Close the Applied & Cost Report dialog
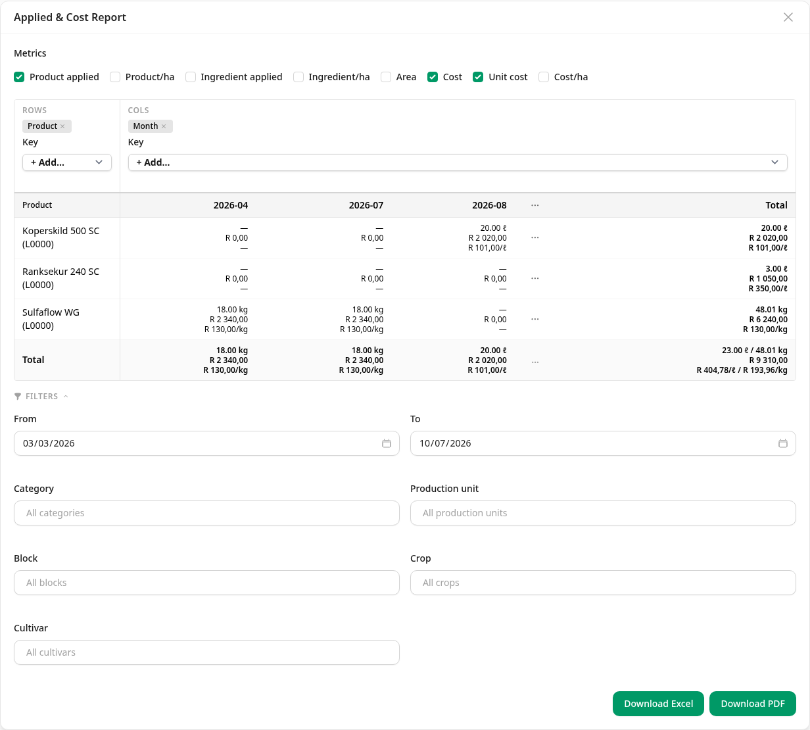The image size is (810, 730). pos(788,17)
